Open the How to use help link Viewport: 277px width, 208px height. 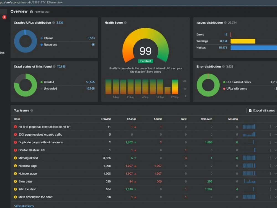click(x=42, y=12)
